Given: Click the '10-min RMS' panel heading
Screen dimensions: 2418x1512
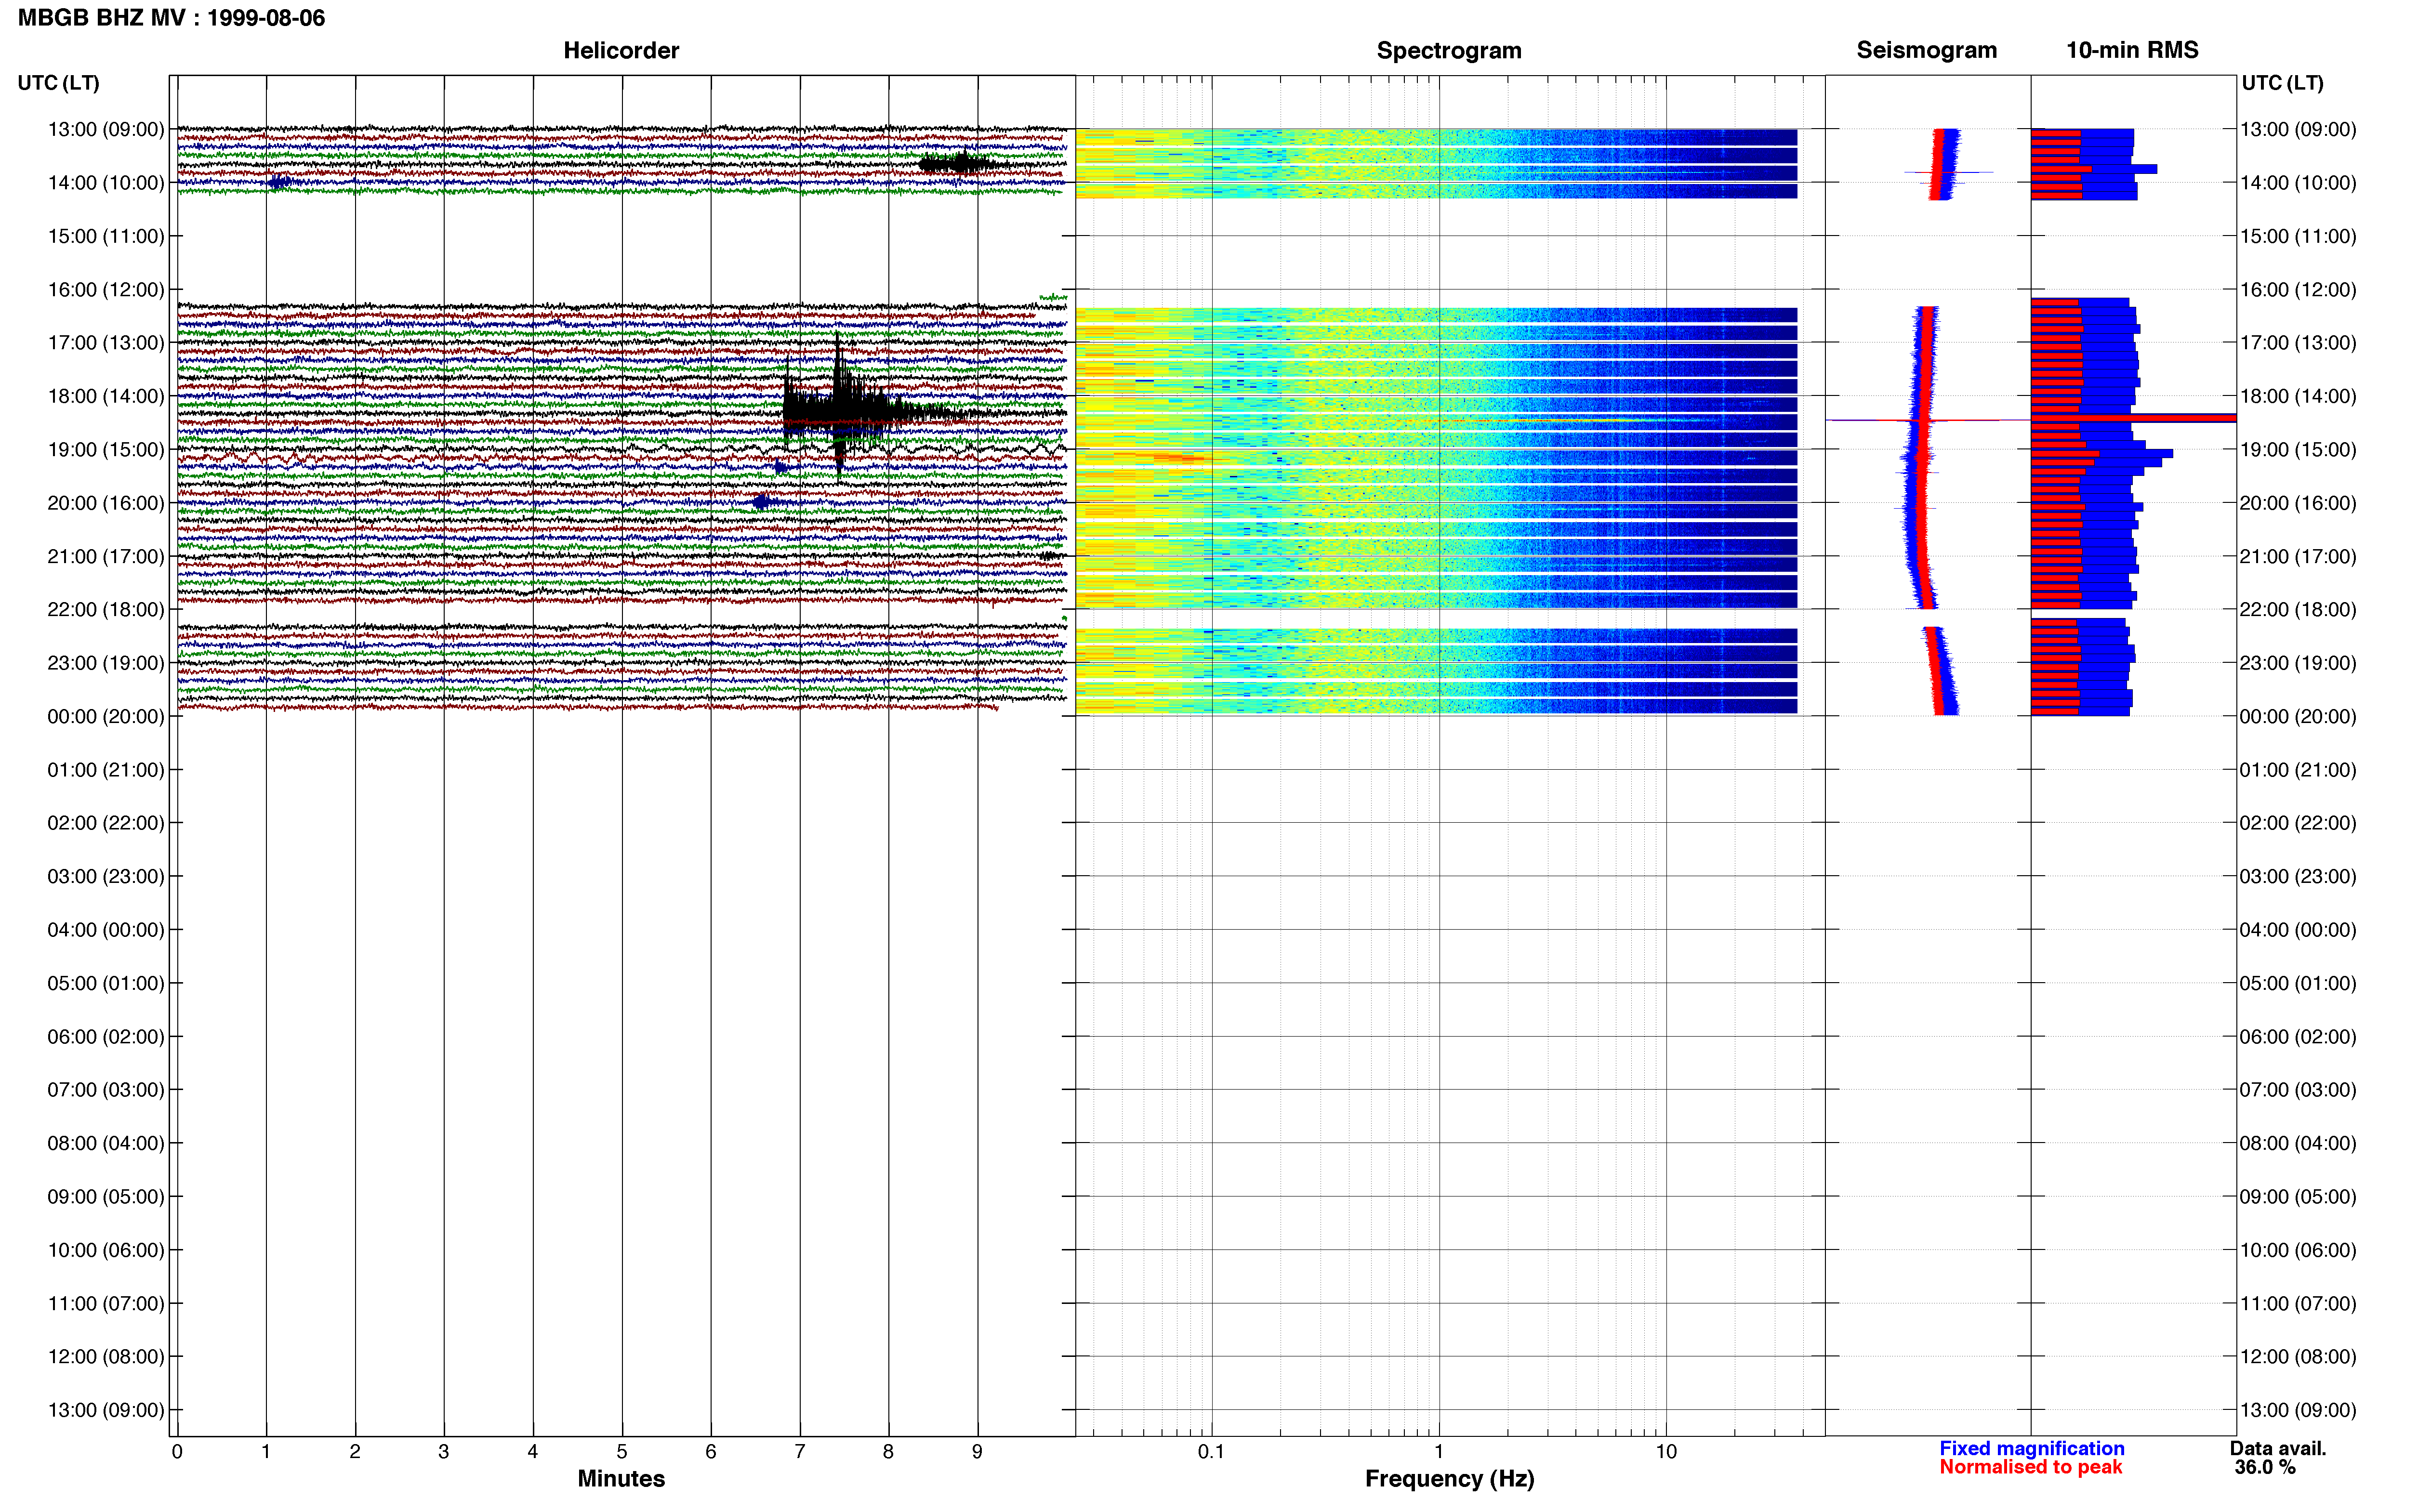Looking at the screenshot, I should click(x=2132, y=50).
